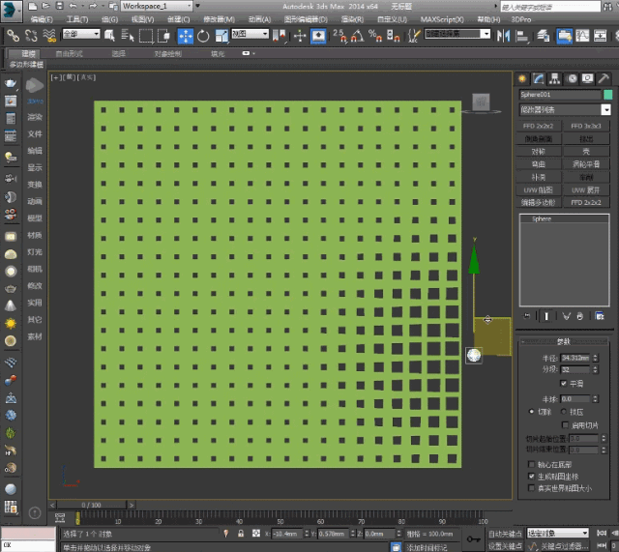Open the Curve Editor icon

click(582, 37)
